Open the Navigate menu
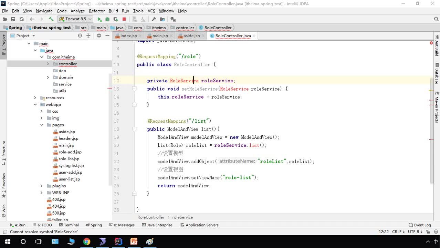440x248 pixels. coord(44,11)
